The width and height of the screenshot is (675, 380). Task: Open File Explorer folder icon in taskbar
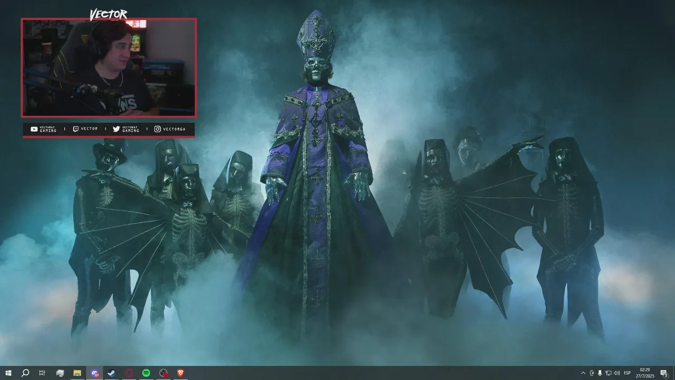point(77,373)
